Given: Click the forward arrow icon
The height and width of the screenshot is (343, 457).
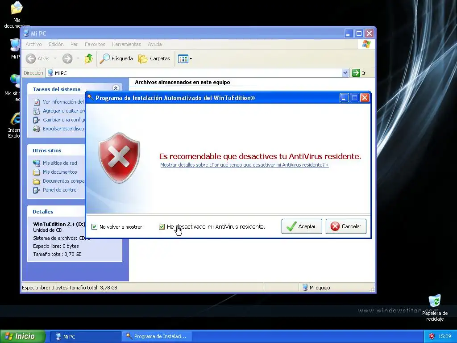Looking at the screenshot, I should (x=67, y=59).
